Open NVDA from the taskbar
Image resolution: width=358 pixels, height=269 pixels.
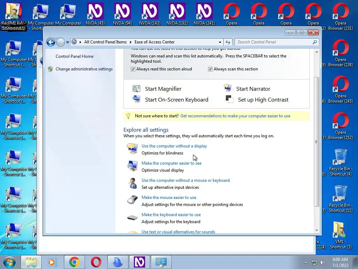tap(139, 262)
